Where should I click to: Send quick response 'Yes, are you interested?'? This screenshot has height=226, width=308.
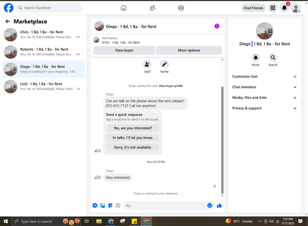133,128
